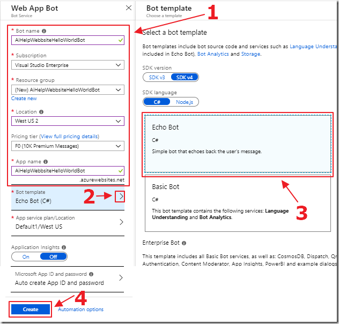Select SDK v3 version option
339x324 pixels.
[x=157, y=77]
